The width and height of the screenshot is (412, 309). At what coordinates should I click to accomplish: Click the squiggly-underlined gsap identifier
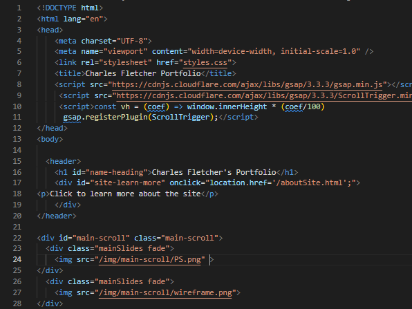(72, 118)
